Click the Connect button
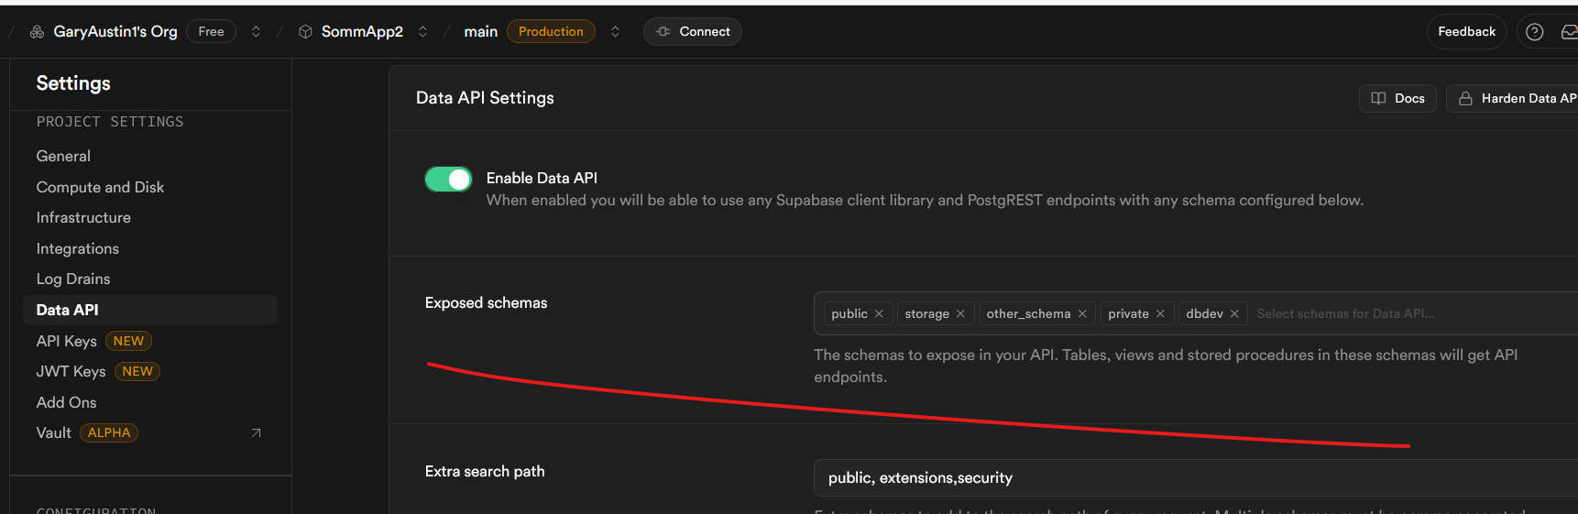 point(693,32)
